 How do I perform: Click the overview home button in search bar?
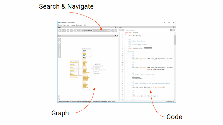(71, 30)
